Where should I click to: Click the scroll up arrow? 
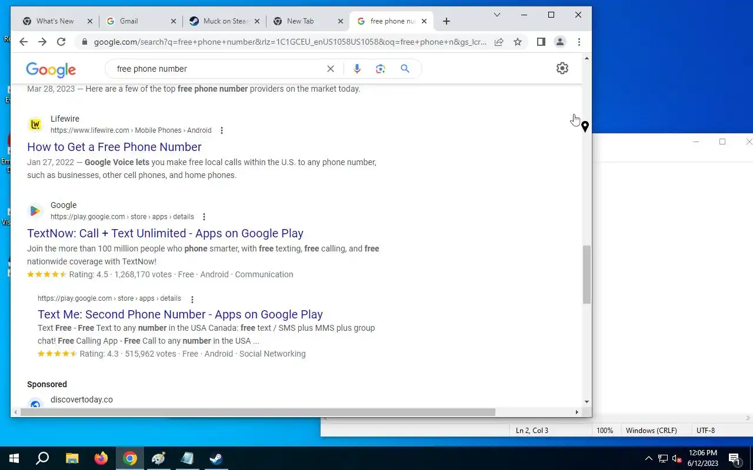[x=587, y=58]
